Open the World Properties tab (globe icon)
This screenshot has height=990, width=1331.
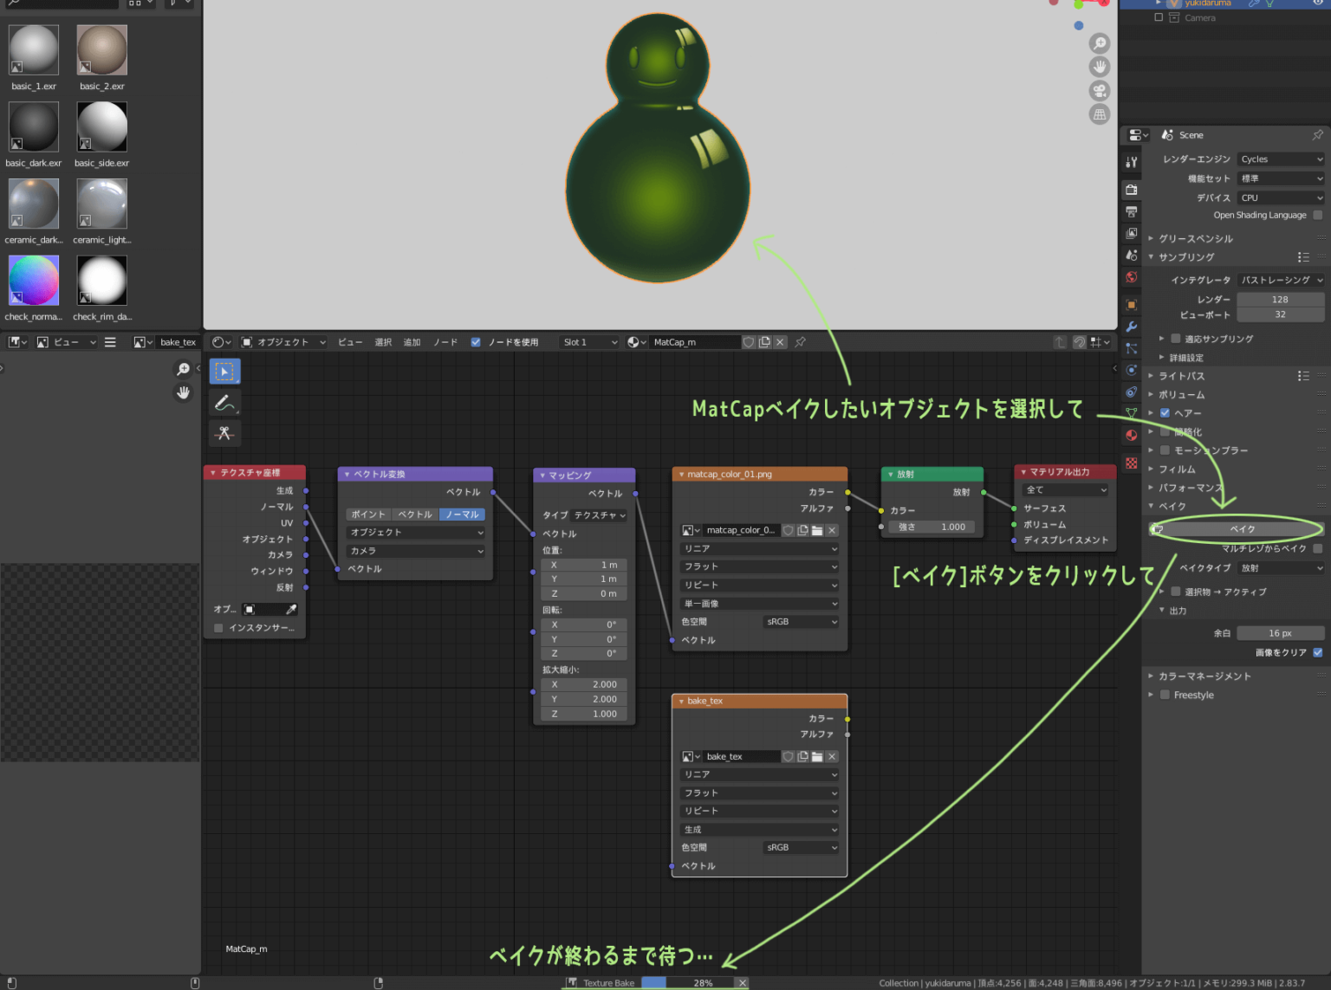pyautogui.click(x=1131, y=277)
